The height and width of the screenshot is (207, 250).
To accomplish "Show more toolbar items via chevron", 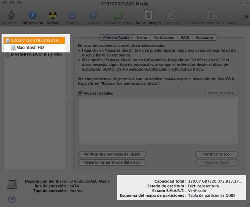I will tap(246, 17).
